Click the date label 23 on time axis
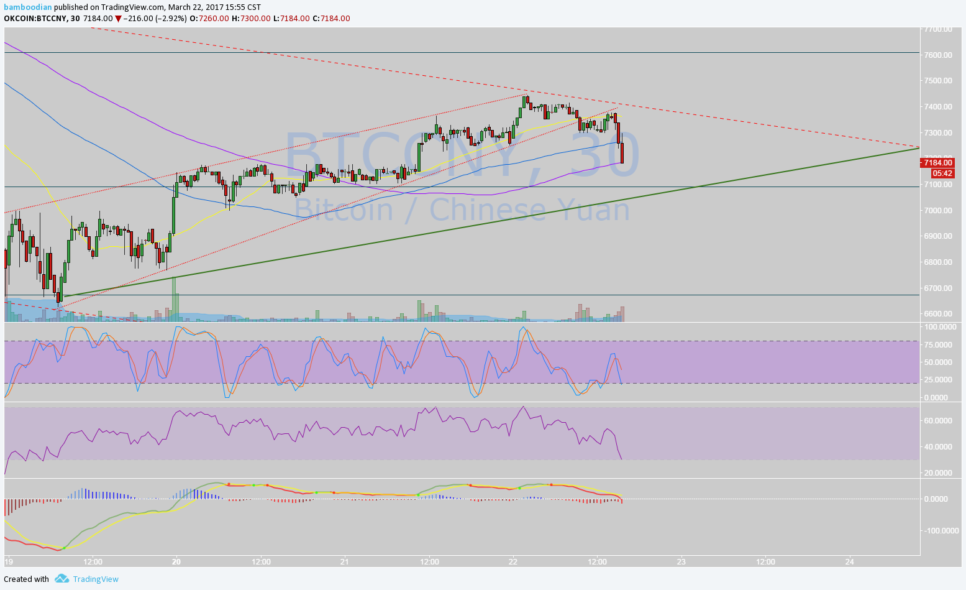966x590 pixels. [681, 562]
